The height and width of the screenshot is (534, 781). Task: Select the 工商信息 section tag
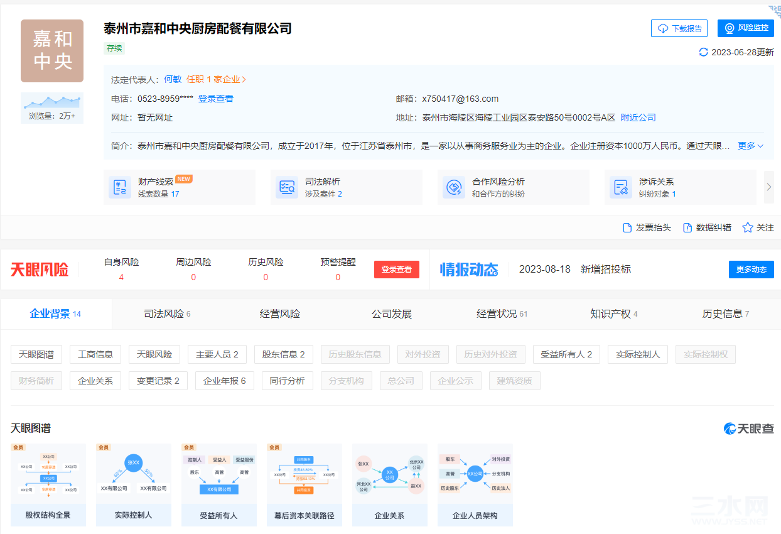[x=95, y=354]
